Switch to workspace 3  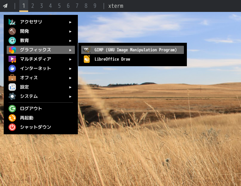coord(42,6)
